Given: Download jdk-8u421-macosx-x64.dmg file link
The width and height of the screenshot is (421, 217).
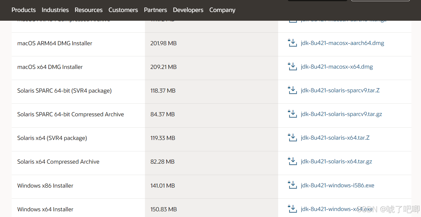Looking at the screenshot, I should [337, 67].
